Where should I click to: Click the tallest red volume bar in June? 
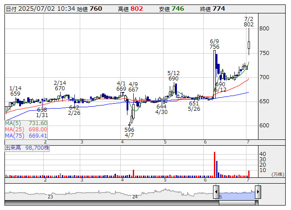pos(214,164)
